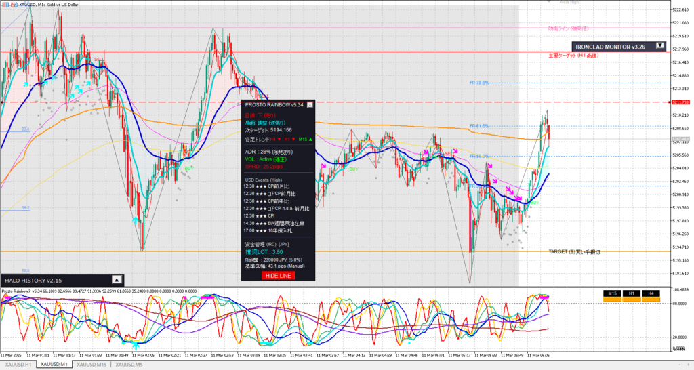The height and width of the screenshot is (370, 694).
Task: Select the FR 78.6% Fibonacci level label
Action: pos(479,83)
